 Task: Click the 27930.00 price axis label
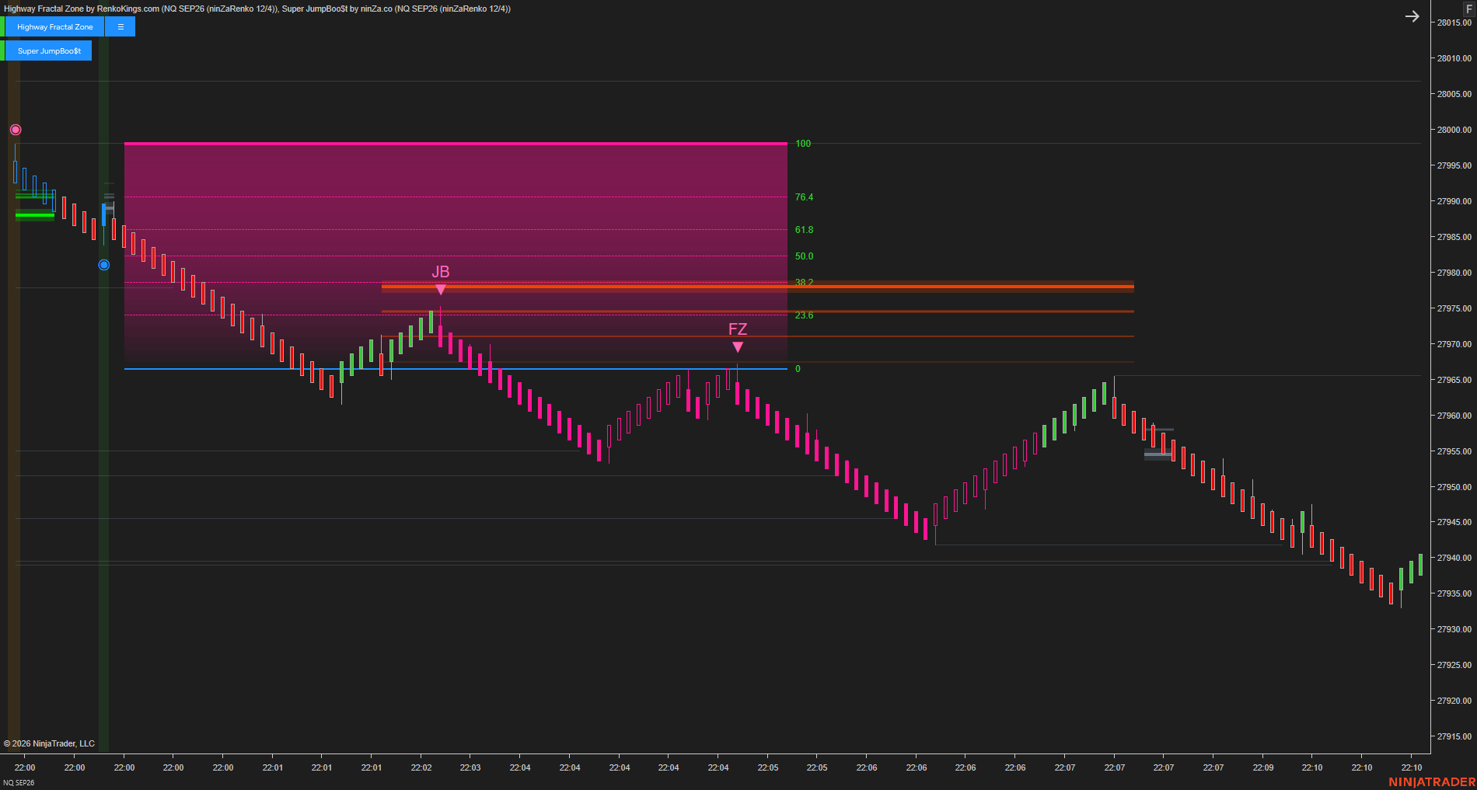1454,629
